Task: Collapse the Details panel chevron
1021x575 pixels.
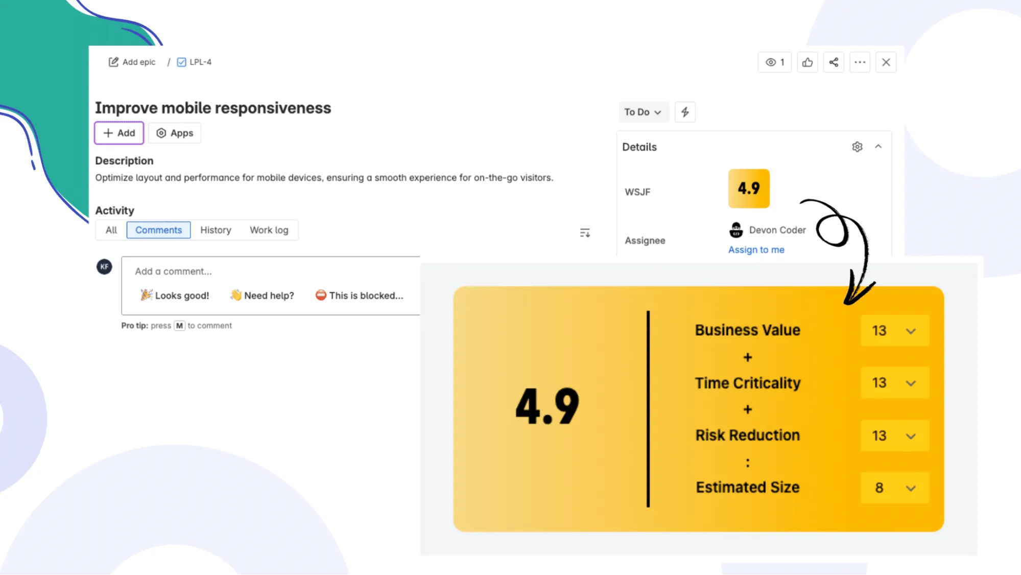Action: tap(878, 147)
